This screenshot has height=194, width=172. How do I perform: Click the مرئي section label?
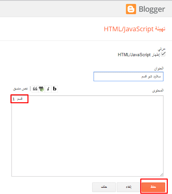pyautogui.click(x=162, y=49)
